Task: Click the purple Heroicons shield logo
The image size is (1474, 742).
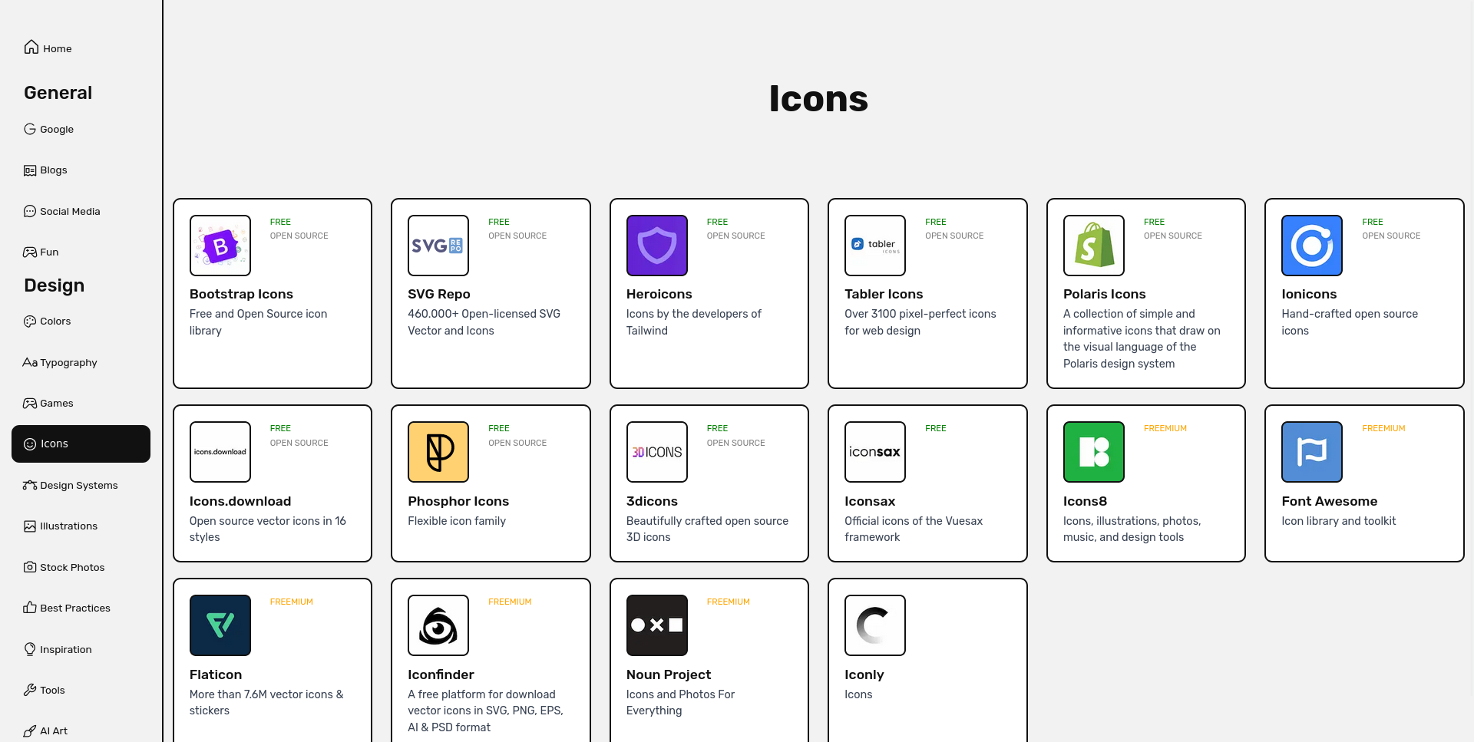Action: 657,246
